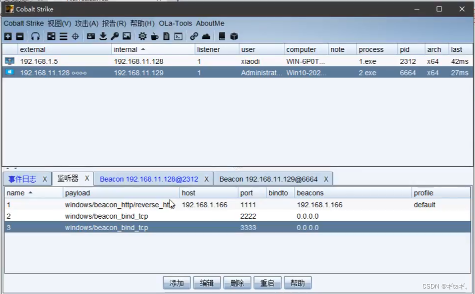Viewport: 475px width, 294px height.
Task: Click the 添加 button
Action: coord(177,283)
